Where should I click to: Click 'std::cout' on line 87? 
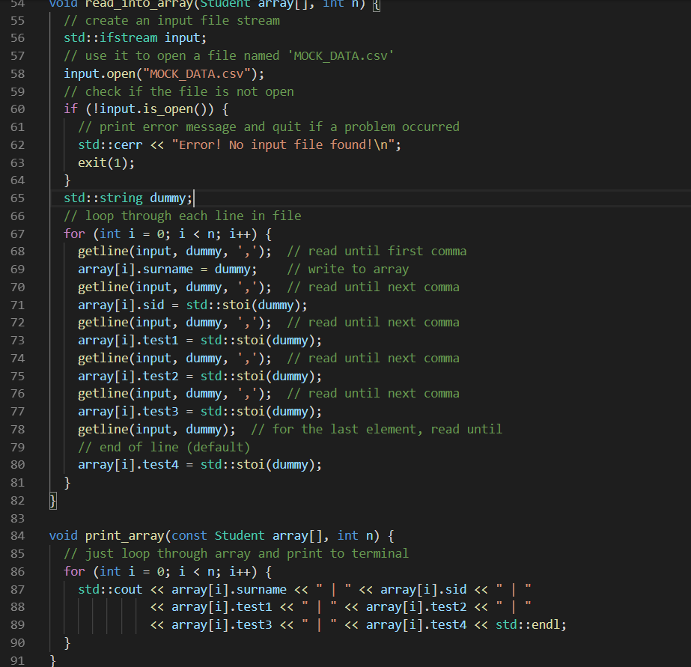pyautogui.click(x=110, y=589)
